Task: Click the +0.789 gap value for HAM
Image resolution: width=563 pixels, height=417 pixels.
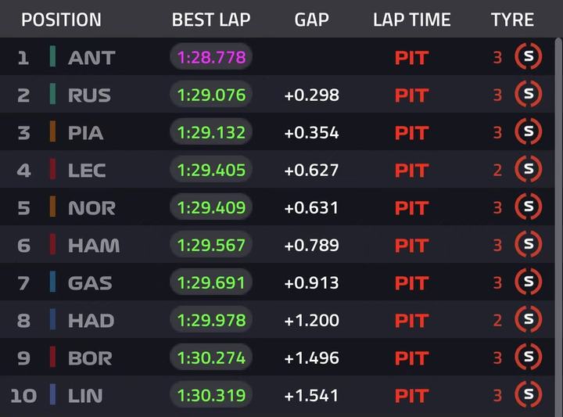Action: [311, 245]
